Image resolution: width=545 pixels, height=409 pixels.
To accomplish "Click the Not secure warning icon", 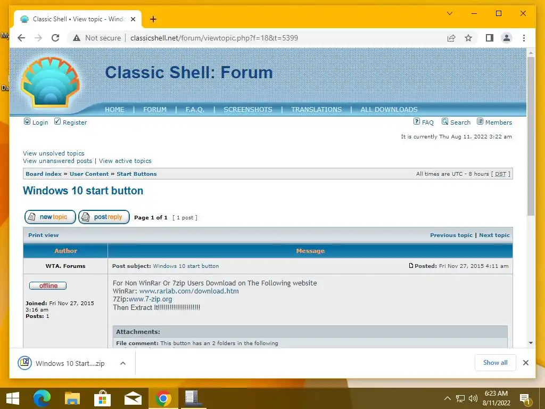I will 77,38.
